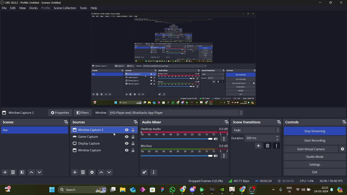Click Stop Streaming button
347x195 pixels.
click(x=314, y=131)
